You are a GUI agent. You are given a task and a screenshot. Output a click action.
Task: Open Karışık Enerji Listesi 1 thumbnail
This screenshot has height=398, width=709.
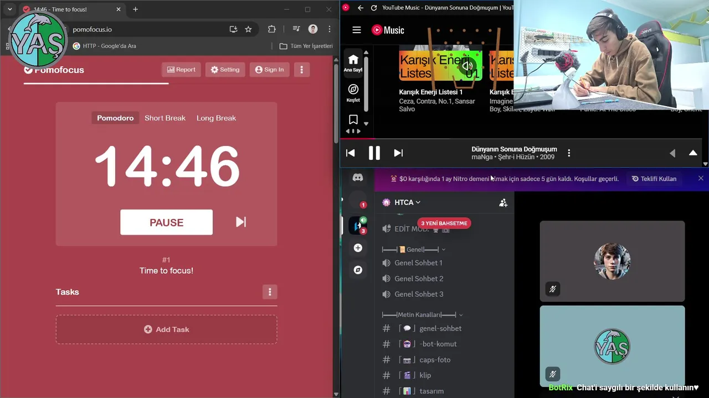[440, 65]
